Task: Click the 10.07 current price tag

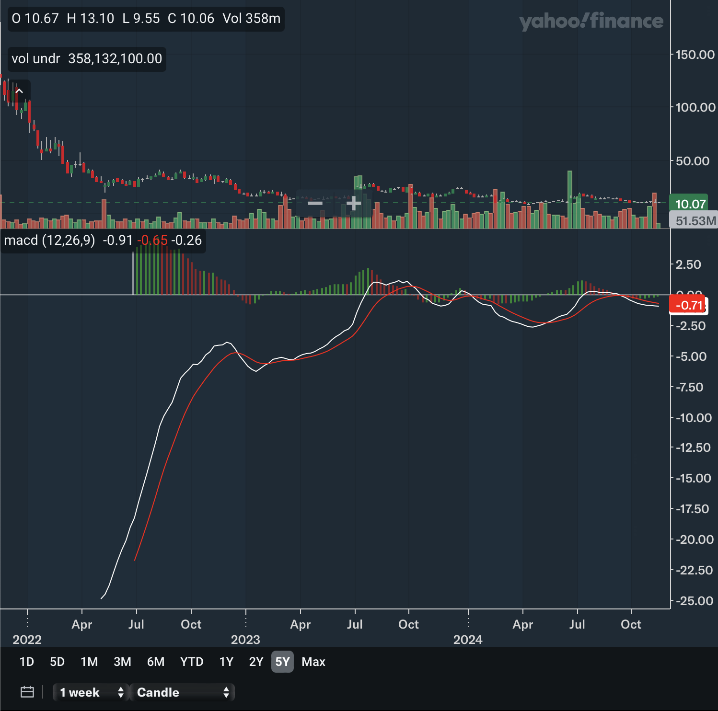Action: coord(690,204)
